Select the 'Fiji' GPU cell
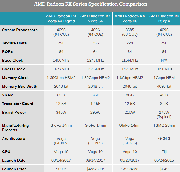This screenshot has height=172, width=180. click(x=164, y=152)
